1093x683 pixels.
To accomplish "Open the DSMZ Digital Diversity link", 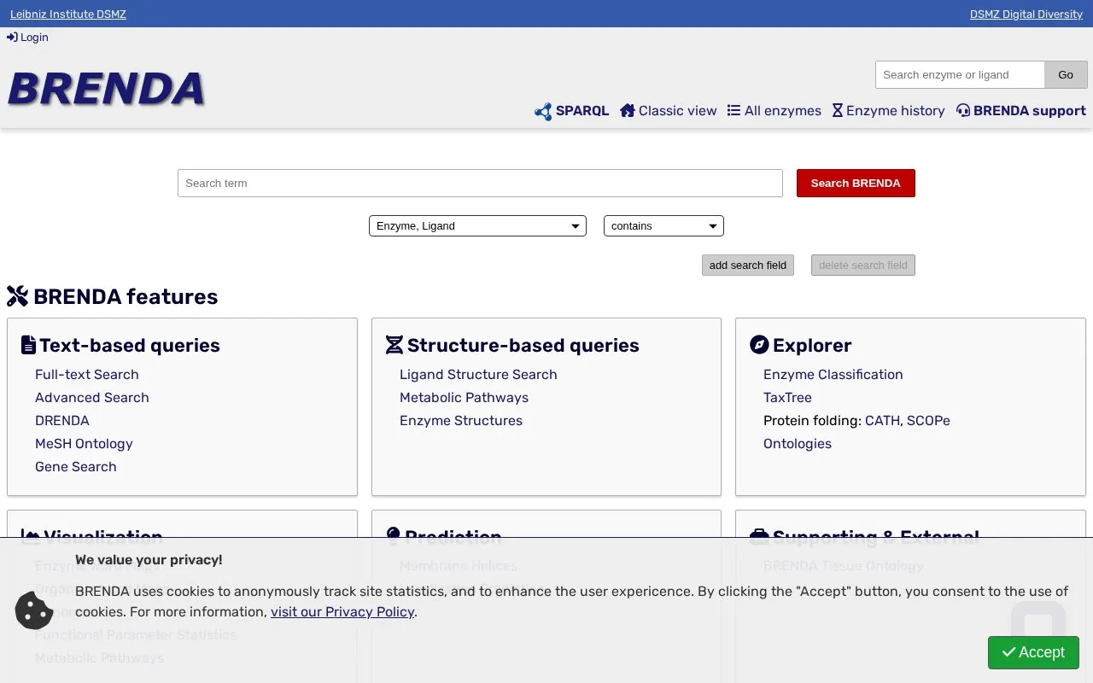I will [1026, 14].
